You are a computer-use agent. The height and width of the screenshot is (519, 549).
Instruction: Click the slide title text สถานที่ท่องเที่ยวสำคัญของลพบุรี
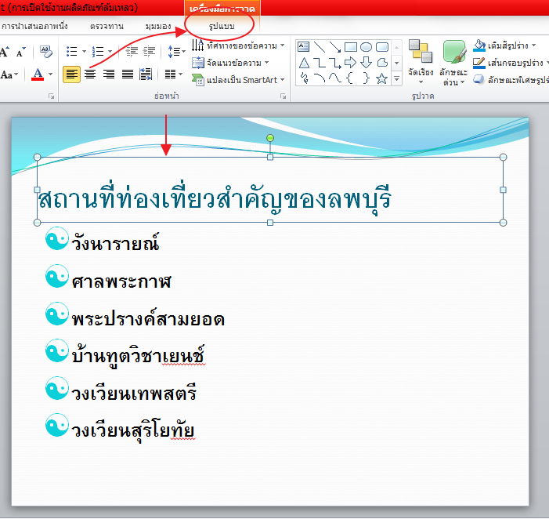tap(215, 198)
